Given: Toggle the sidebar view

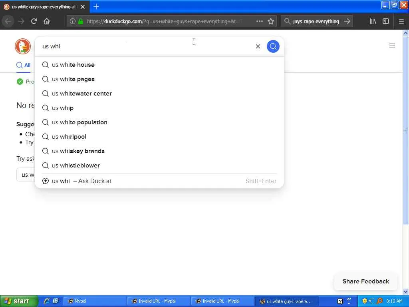Looking at the screenshot, I should point(385,21).
